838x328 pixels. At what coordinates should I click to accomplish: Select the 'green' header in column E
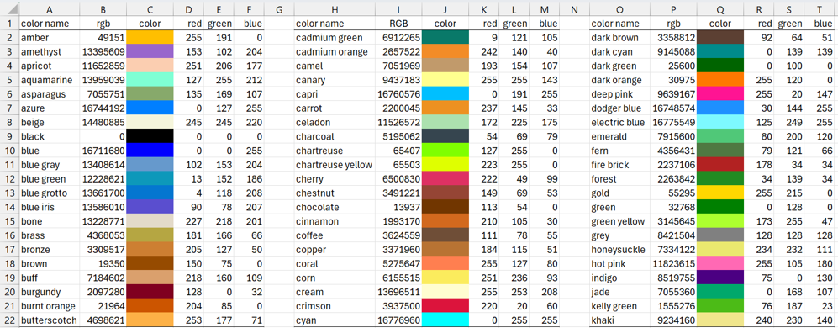click(x=219, y=24)
